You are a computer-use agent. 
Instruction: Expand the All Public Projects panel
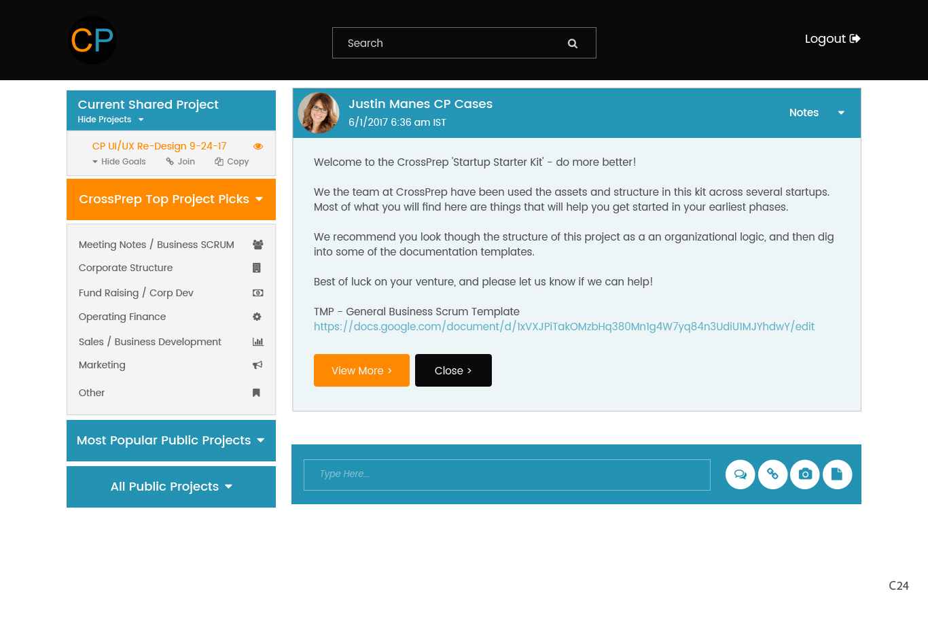point(171,487)
